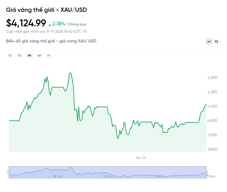Click the "Giá vàng thế giới - XAU/USD" heading
The height and width of the screenshot is (192, 227).
coord(46,10)
